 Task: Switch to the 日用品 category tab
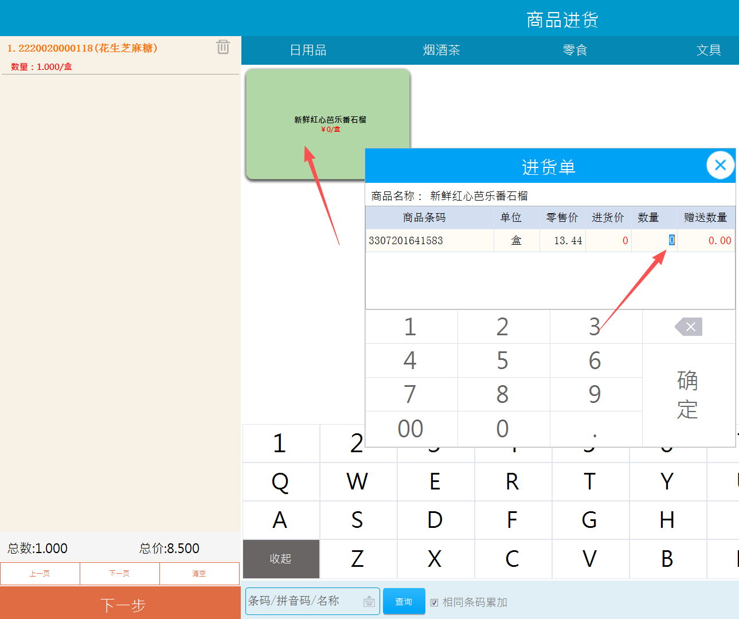click(308, 50)
